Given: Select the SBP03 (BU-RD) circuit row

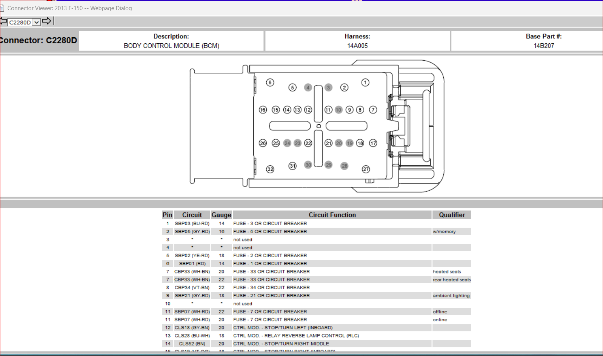Looking at the screenshot, I should [316, 223].
